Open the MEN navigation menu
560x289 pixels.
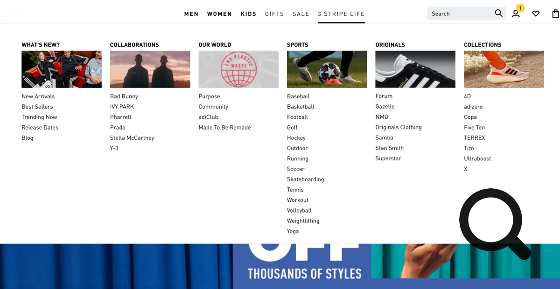191,14
